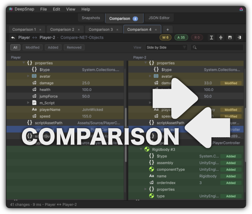Close the Comparison 4 tab
Screen dimensions: 252x214
[x=156, y=30]
